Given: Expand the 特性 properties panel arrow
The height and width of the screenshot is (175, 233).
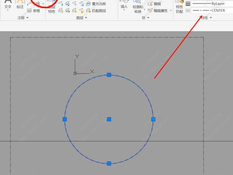Looking at the screenshot, I should [211, 18].
